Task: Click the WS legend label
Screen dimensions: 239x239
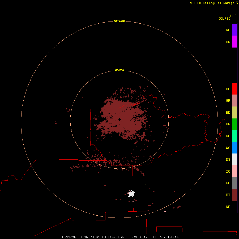Action: coord(228,148)
